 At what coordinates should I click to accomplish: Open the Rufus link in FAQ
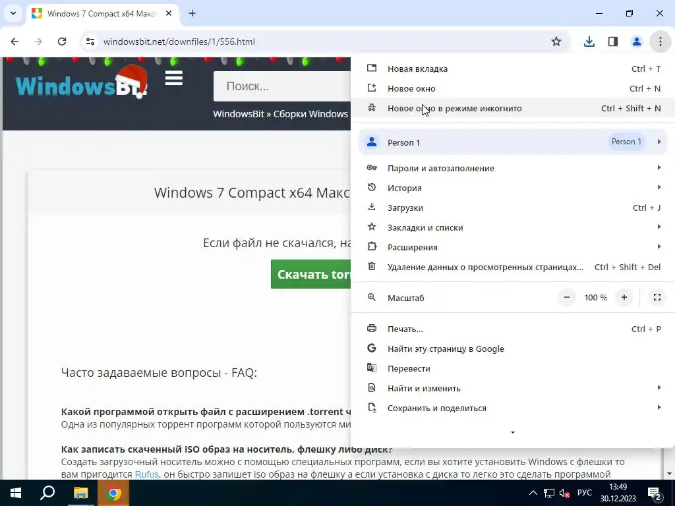tap(147, 474)
